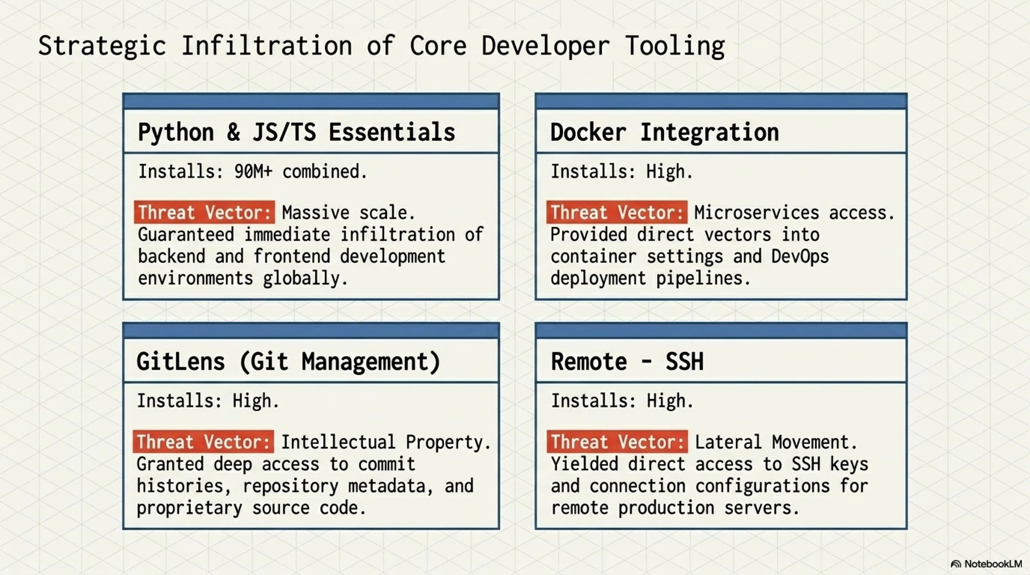Click the line 'proprietary source code.'
Viewport: 1030px width, 575px height.
(x=251, y=508)
